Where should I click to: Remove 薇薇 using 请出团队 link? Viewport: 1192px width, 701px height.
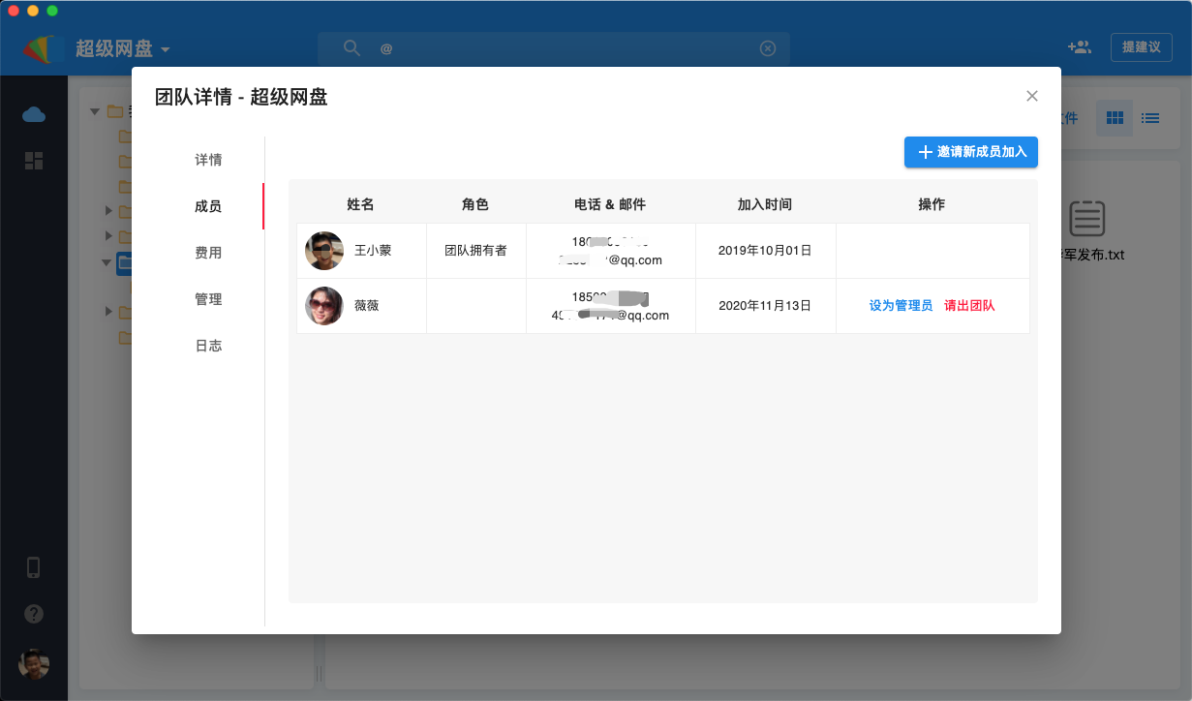coord(969,306)
